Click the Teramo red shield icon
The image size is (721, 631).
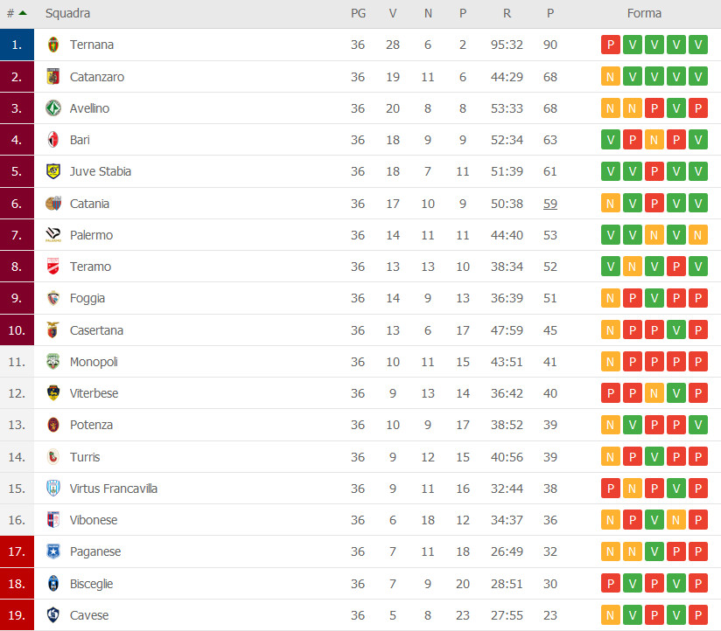53,267
